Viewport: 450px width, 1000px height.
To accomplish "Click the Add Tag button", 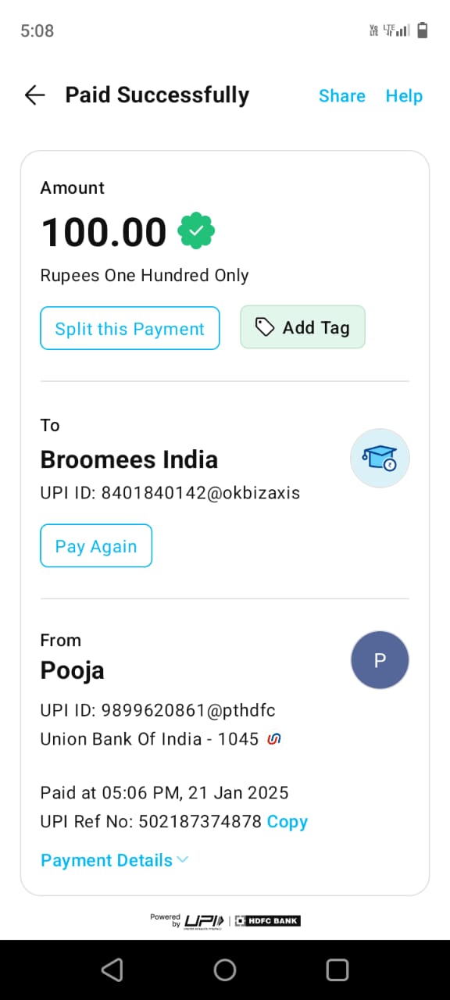I will (x=302, y=327).
